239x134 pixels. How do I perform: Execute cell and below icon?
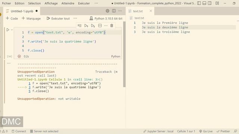[x=93, y=26]
